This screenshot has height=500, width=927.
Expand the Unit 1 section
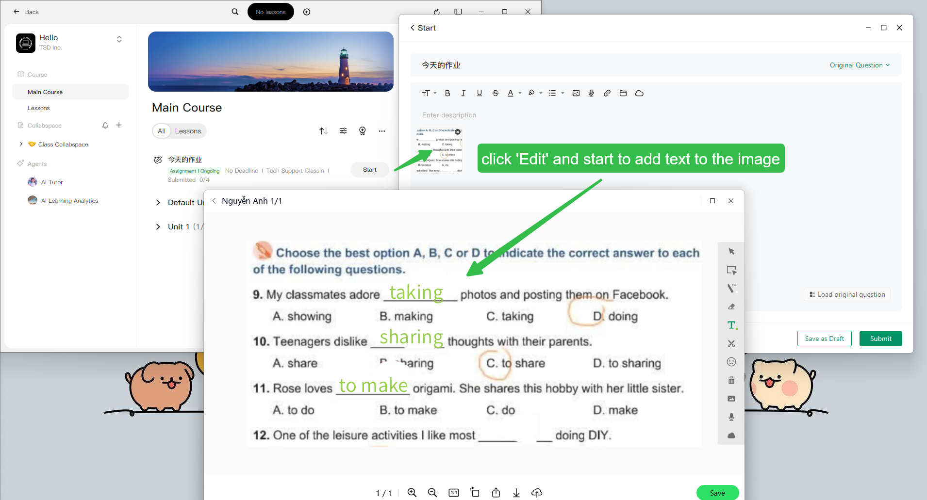click(158, 226)
